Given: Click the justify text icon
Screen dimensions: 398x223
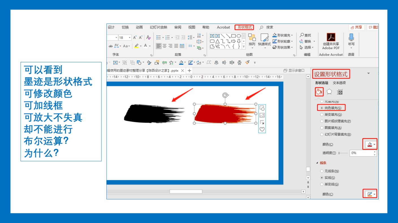Looking at the screenshot, I should [x=176, y=46].
